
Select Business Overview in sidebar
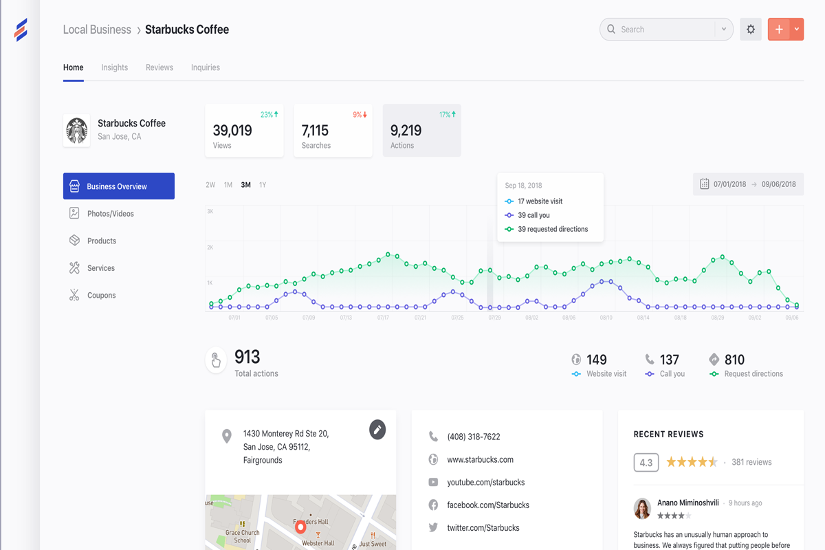click(x=119, y=186)
